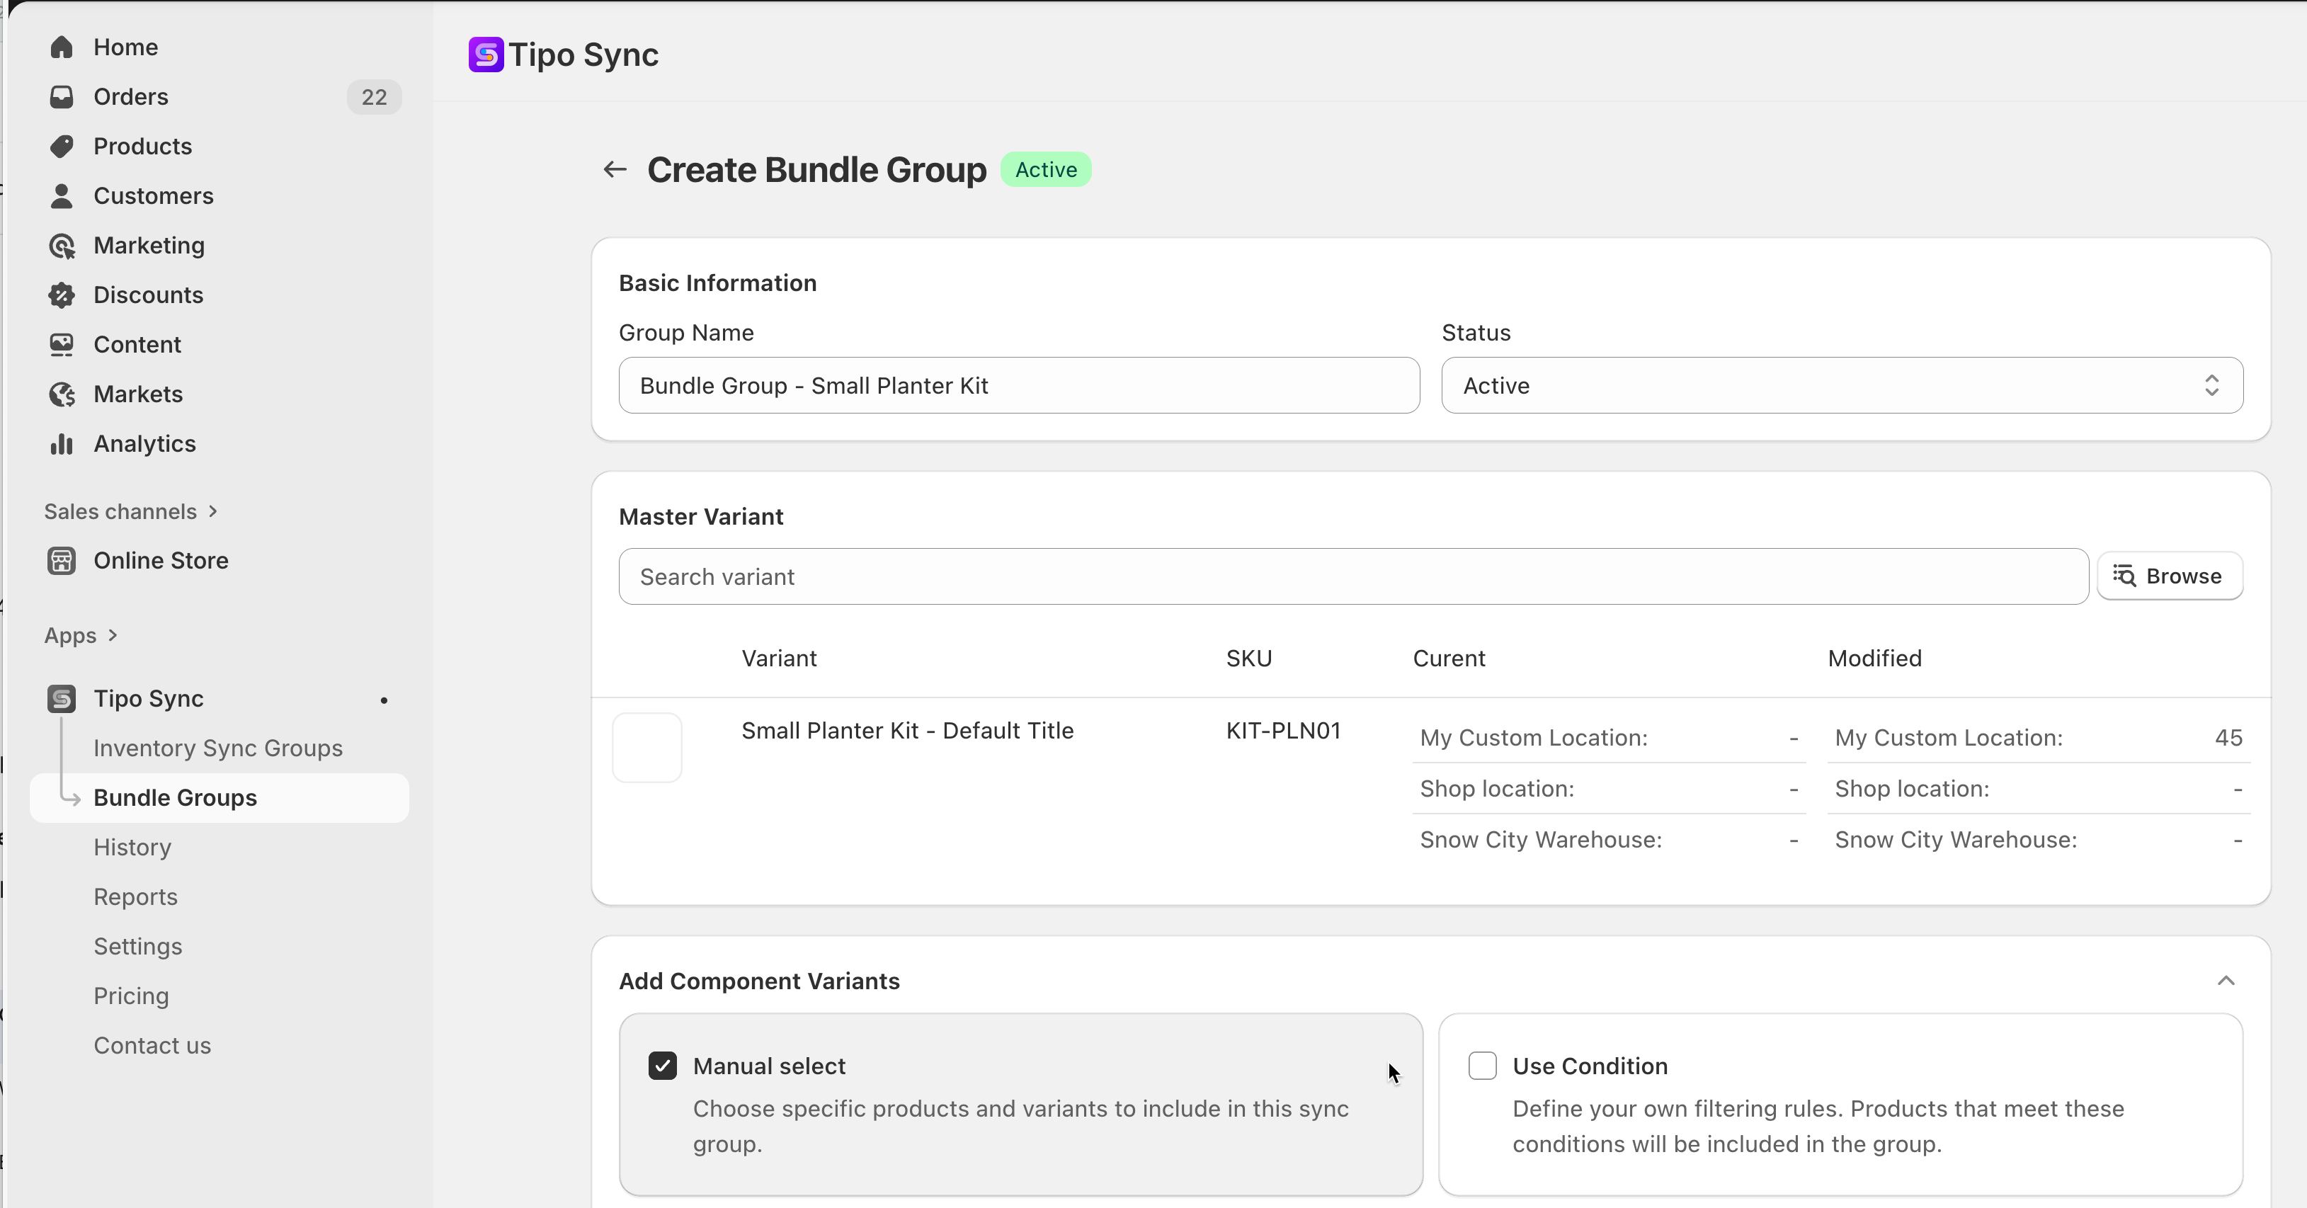Click the Products tag icon
This screenshot has height=1208, width=2307.
61,146
